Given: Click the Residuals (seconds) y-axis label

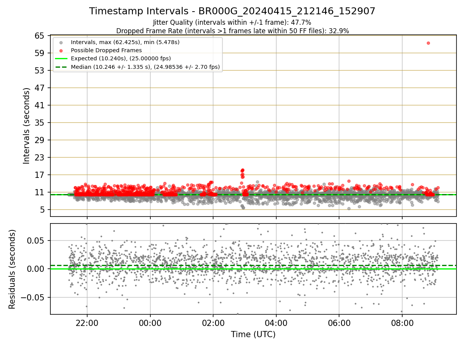Looking at the screenshot, I should (12, 269).
